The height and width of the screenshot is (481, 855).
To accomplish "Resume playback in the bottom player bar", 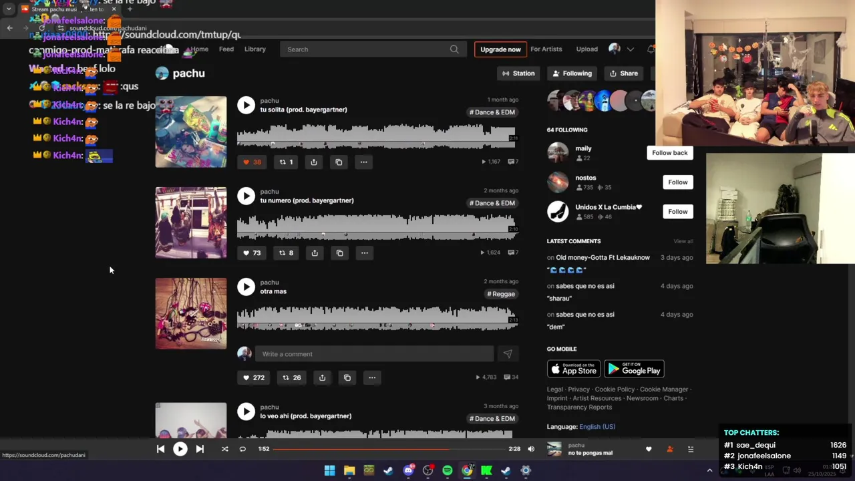I will pos(180,449).
